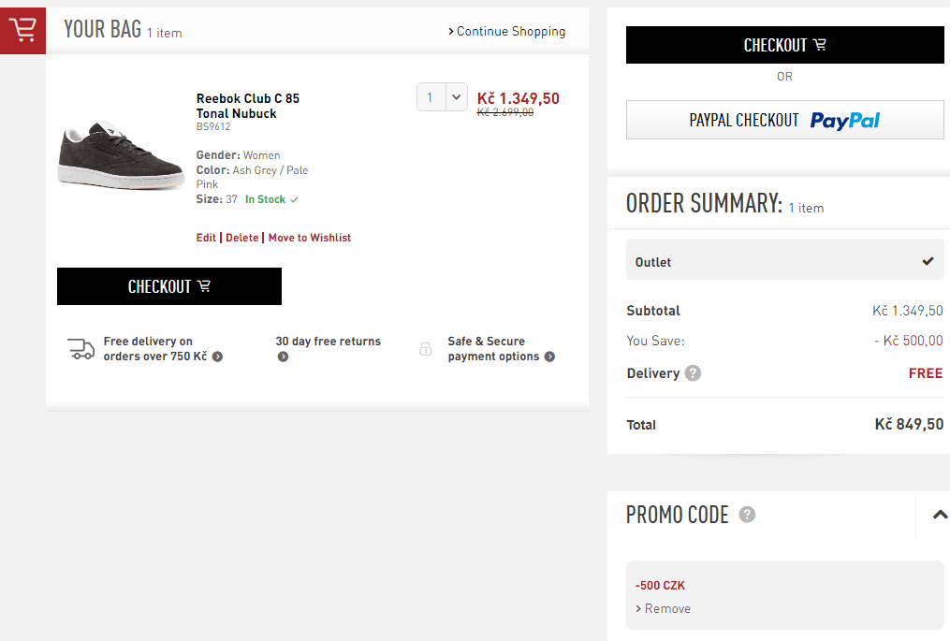Screen dimensions: 950x641
Task: Collapse the Promo Code section chevron
Action: (940, 514)
